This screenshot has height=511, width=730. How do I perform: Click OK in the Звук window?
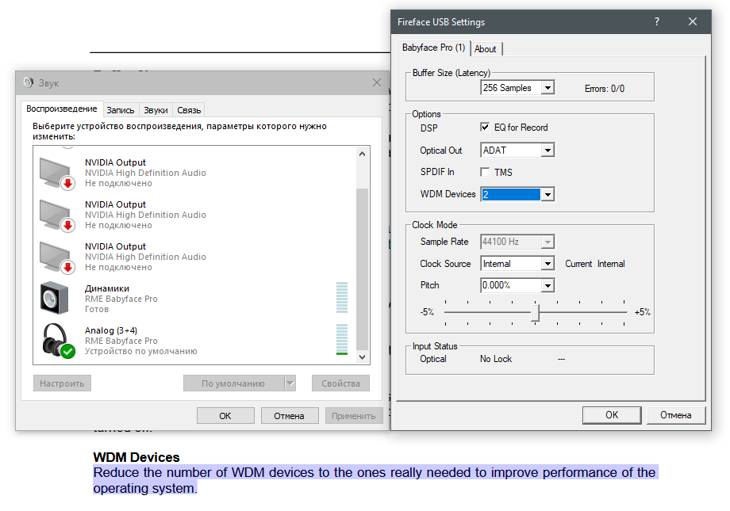(225, 416)
